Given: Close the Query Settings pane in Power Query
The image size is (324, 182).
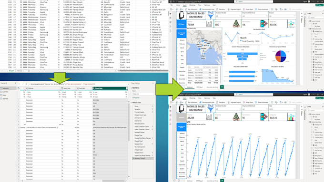Looking at the screenshot, I should (x=153, y=83).
